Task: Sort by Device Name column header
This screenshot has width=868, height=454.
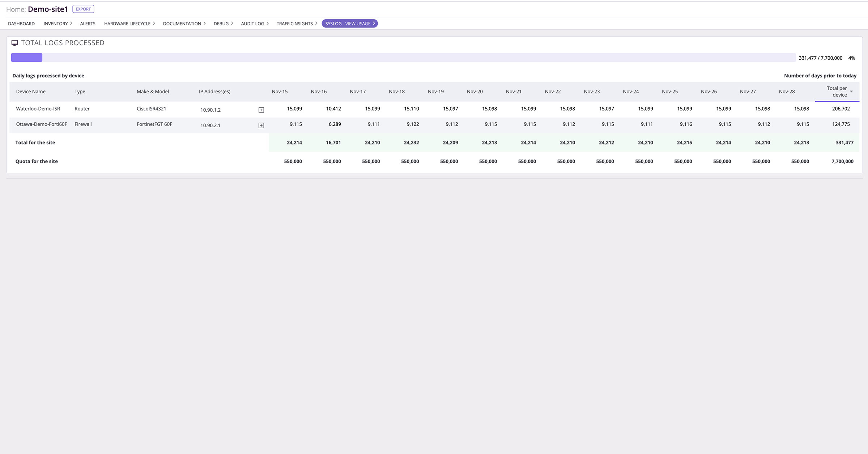Action: (x=31, y=91)
